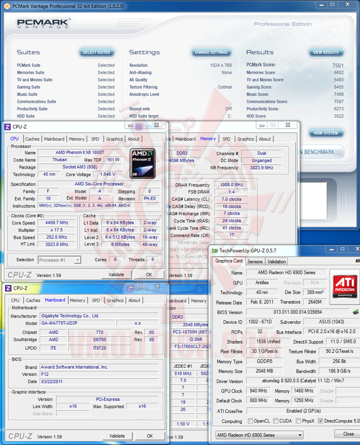360x445 pixels.
Task: Click the BIOS Version field in GPU-Z
Action: coord(297,312)
